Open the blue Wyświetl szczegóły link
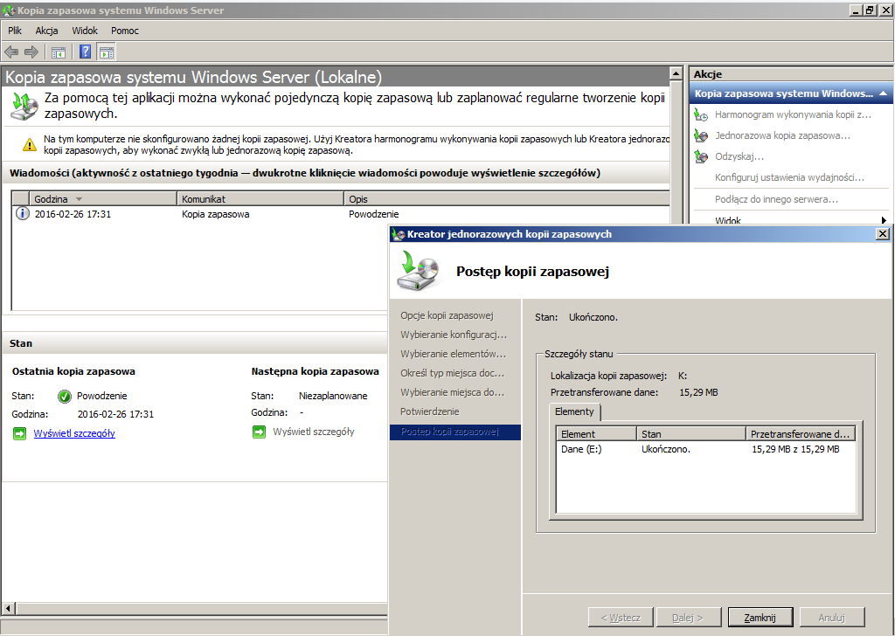895x636 pixels. click(74, 433)
